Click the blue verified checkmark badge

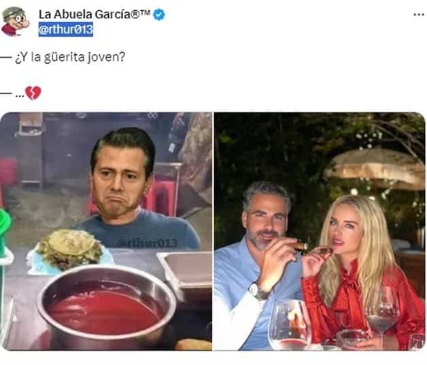[158, 15]
